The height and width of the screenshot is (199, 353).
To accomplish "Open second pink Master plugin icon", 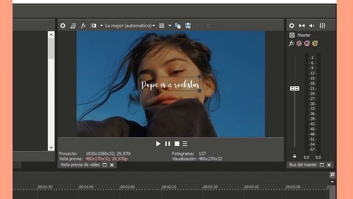I will (x=307, y=43).
